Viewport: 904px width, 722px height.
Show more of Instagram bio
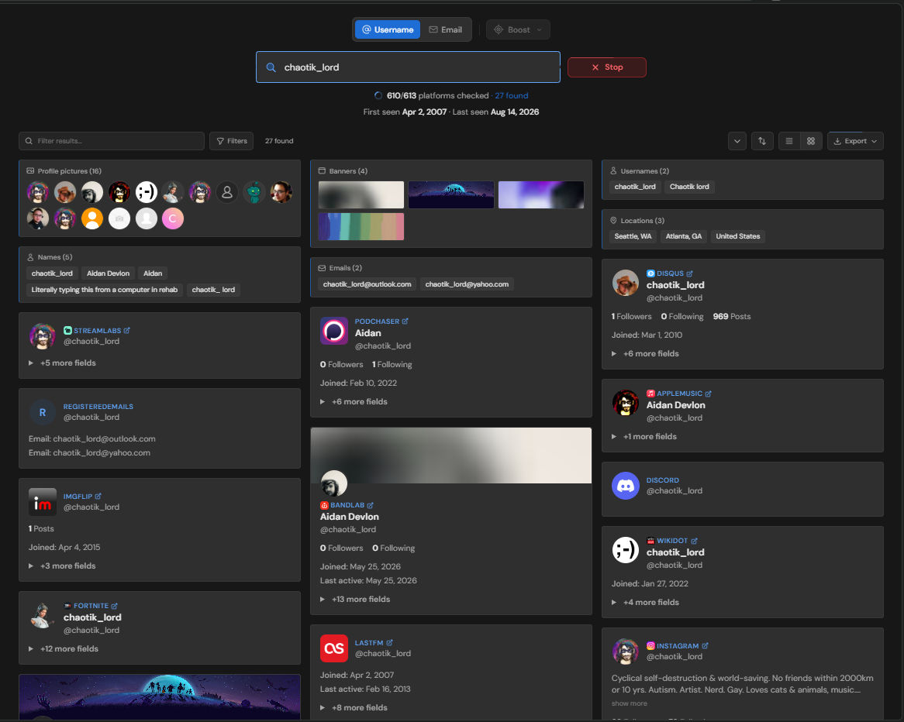click(629, 703)
